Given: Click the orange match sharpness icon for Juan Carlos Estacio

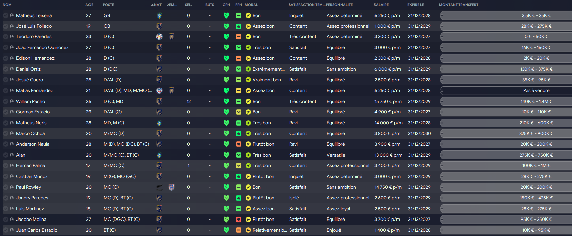Looking at the screenshot, I should pyautogui.click(x=239, y=230).
